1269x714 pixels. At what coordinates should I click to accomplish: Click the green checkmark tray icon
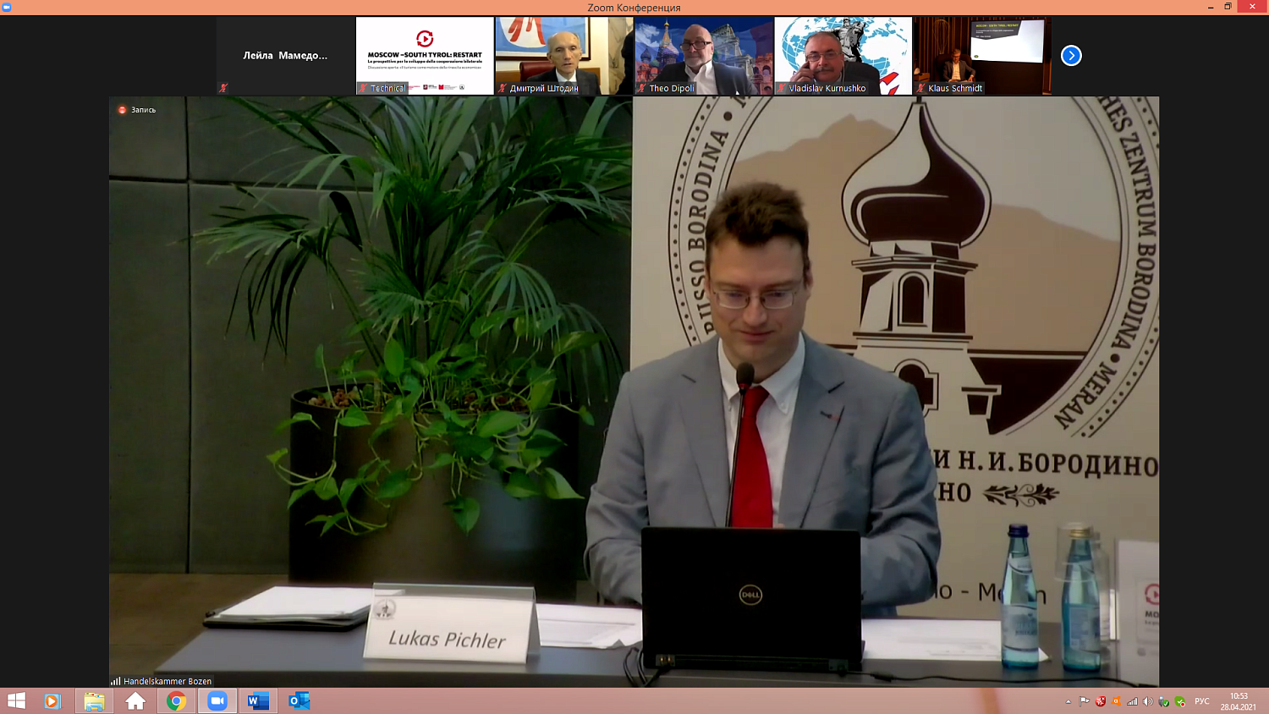click(1180, 701)
